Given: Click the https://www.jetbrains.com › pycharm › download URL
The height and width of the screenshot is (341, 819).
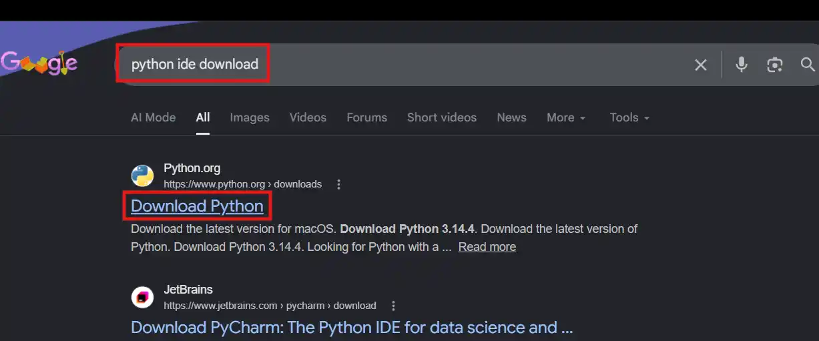Looking at the screenshot, I should [x=270, y=306].
